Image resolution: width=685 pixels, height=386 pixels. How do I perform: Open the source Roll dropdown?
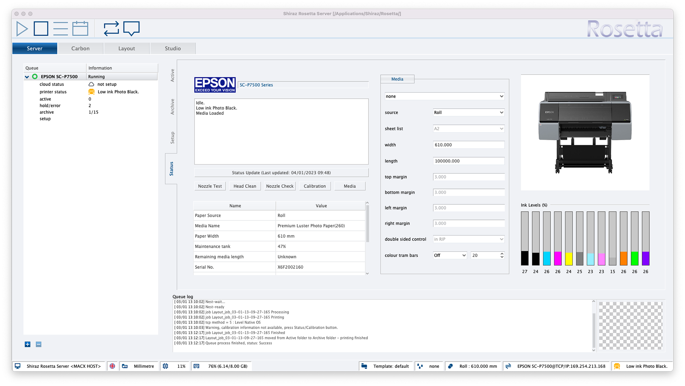[x=469, y=112]
